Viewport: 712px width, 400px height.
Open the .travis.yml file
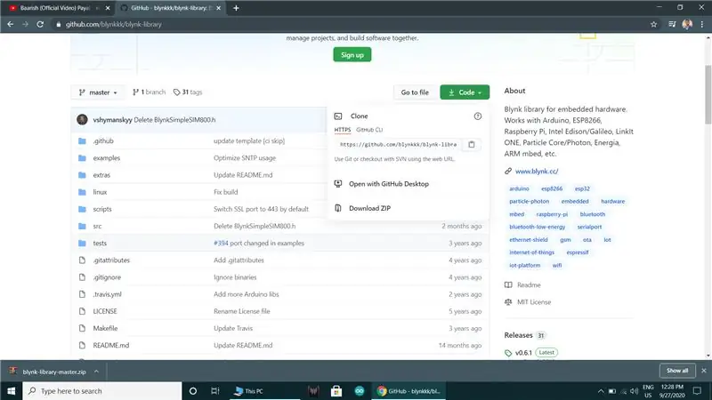[107, 294]
